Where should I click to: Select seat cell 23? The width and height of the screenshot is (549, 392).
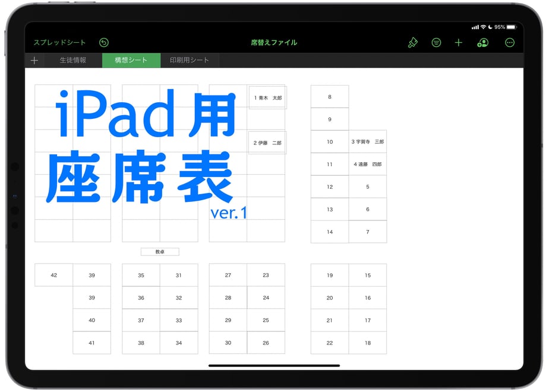coord(266,275)
